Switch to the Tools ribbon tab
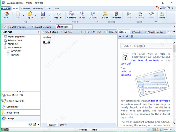The width and height of the screenshot is (176, 132). point(49,9)
